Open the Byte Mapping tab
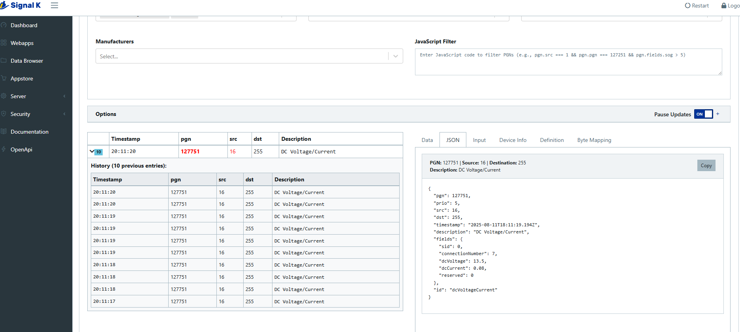 (x=594, y=140)
